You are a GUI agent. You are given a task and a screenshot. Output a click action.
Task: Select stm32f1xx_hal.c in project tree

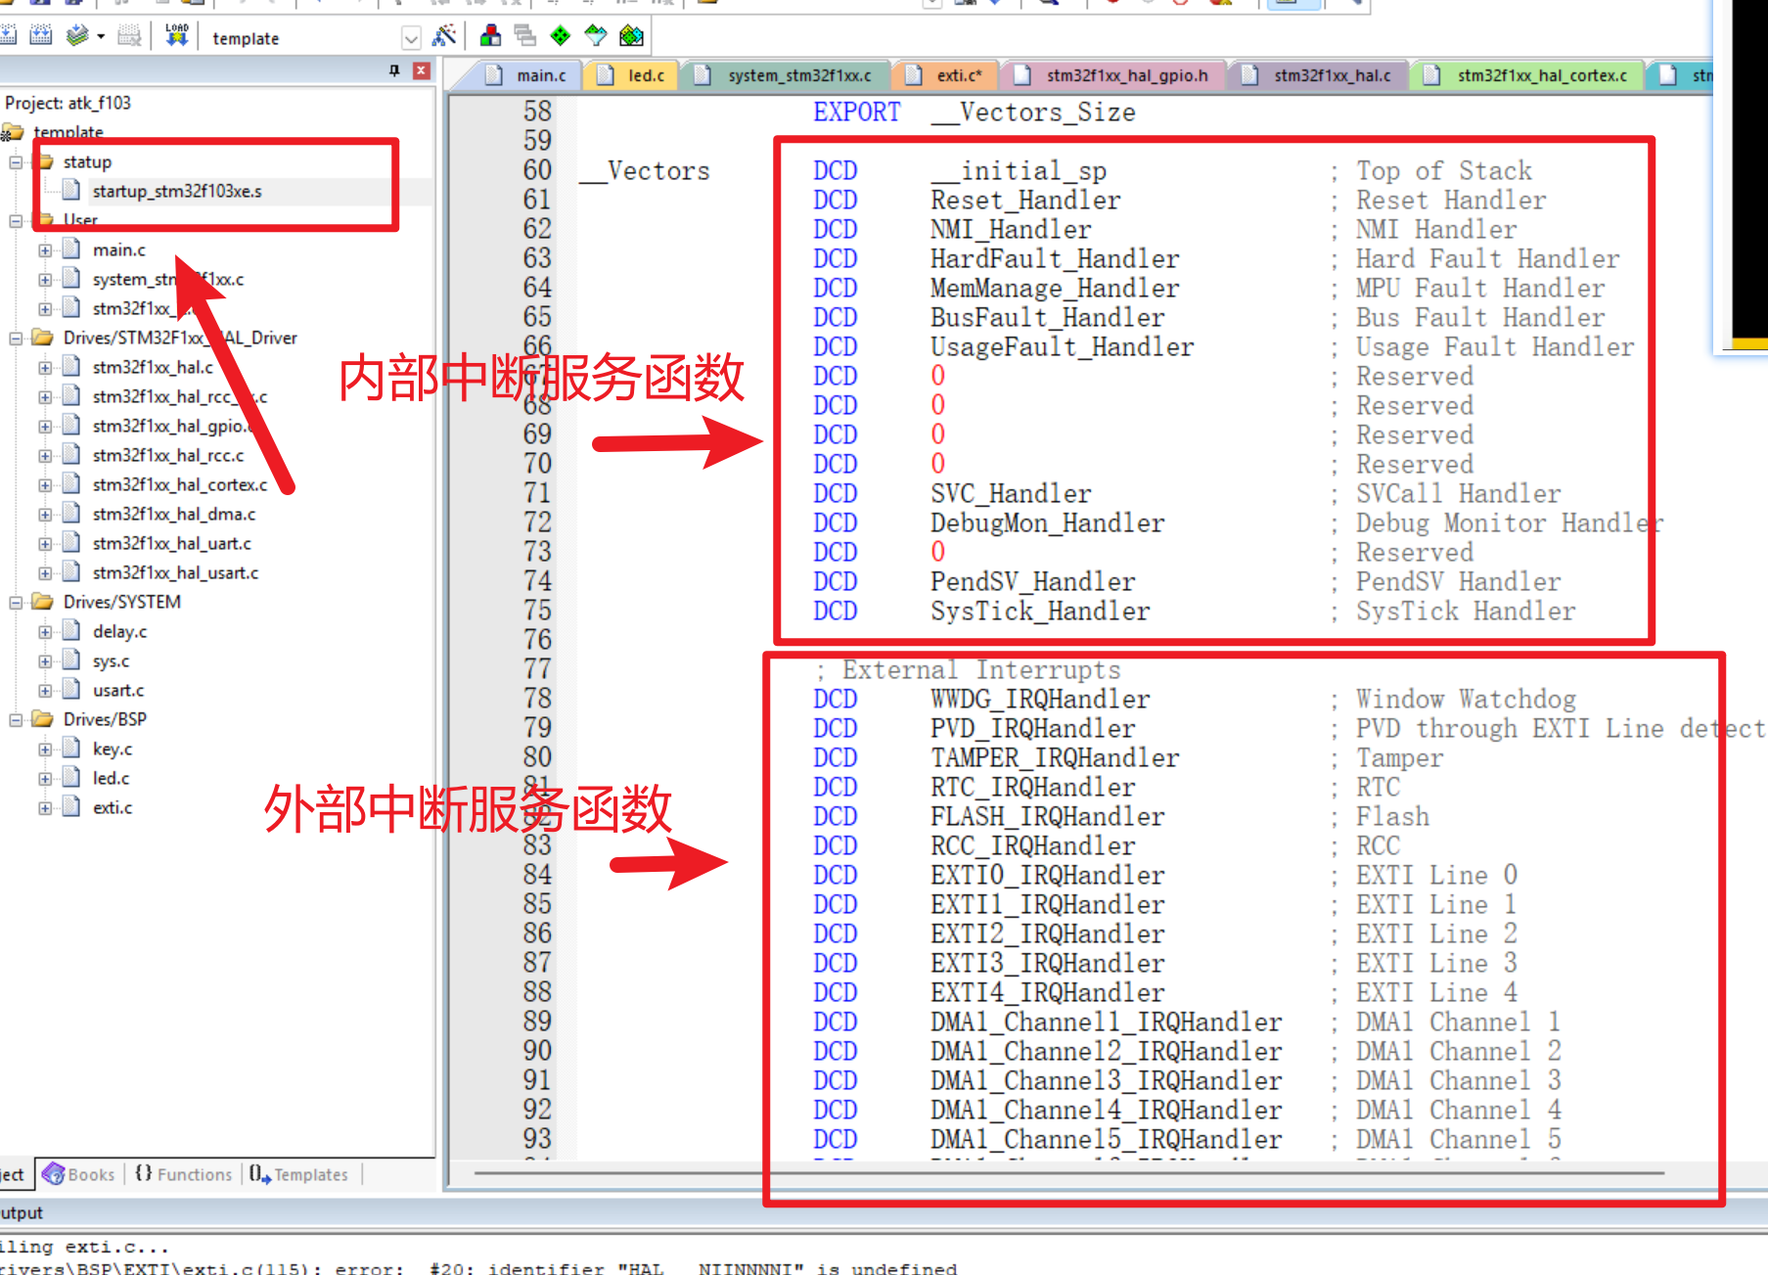[x=153, y=367]
